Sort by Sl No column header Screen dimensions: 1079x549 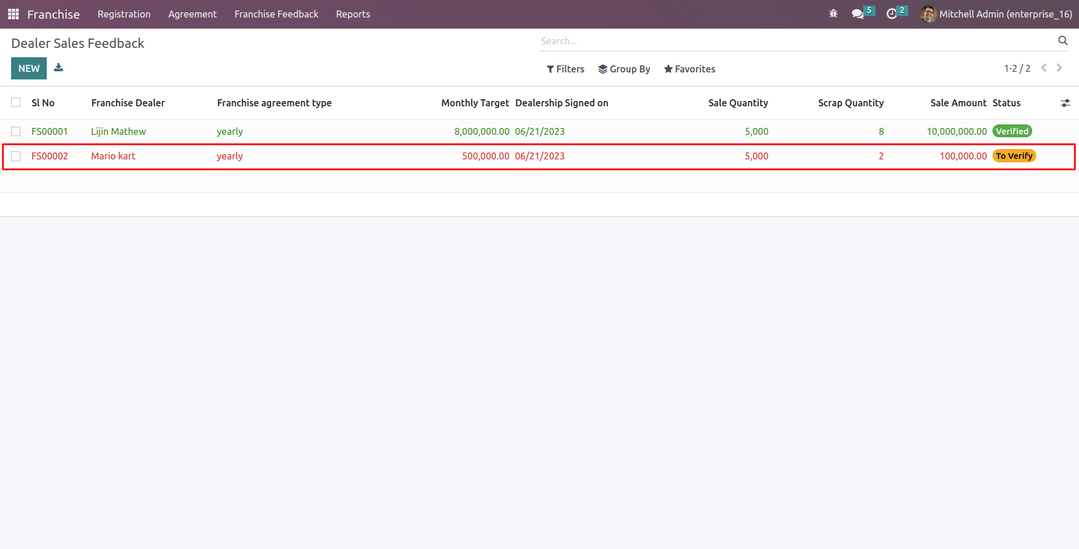pos(43,103)
